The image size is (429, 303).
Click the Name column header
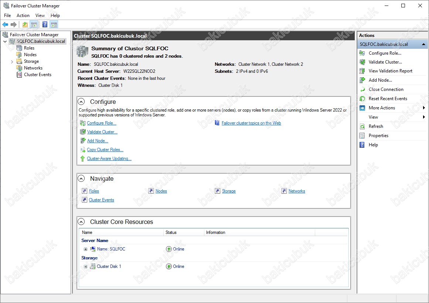click(x=121, y=232)
